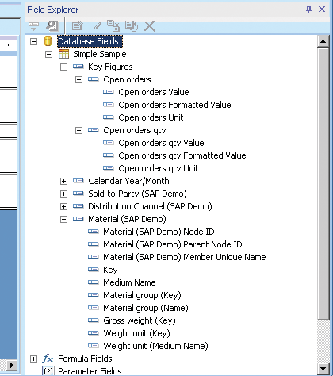Pin the Field Explorer panel
The height and width of the screenshot is (376, 333).
pos(308,10)
